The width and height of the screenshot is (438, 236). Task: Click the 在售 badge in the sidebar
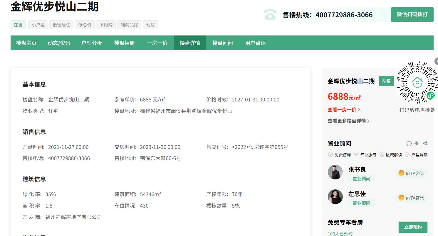click(x=387, y=81)
